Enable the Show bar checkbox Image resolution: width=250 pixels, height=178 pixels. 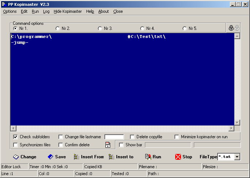coord(121,145)
